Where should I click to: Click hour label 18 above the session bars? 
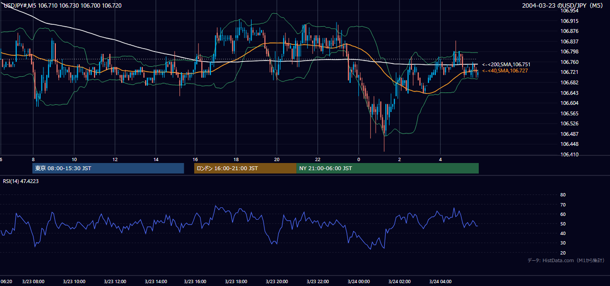click(x=236, y=159)
